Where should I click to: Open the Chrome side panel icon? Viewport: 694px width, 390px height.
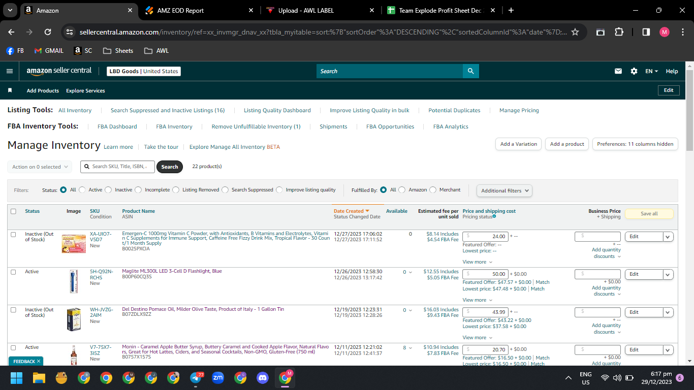[x=646, y=31]
